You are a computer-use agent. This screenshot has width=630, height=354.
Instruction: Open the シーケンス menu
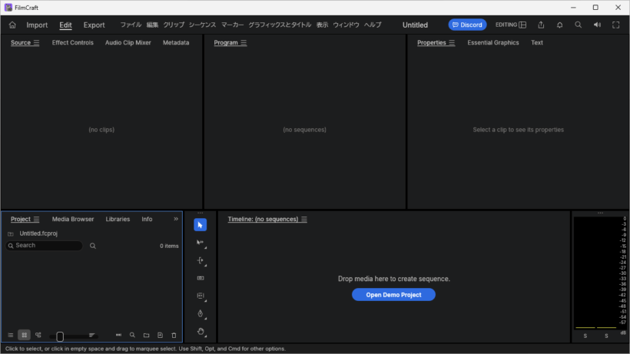click(203, 25)
